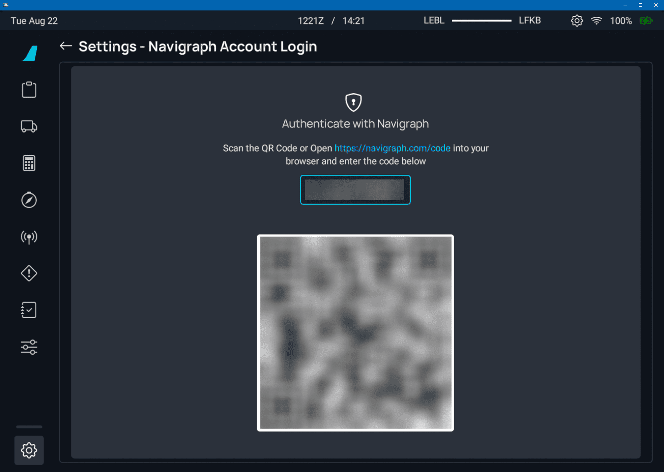Open the Checklists page in sidebar

[x=29, y=310]
